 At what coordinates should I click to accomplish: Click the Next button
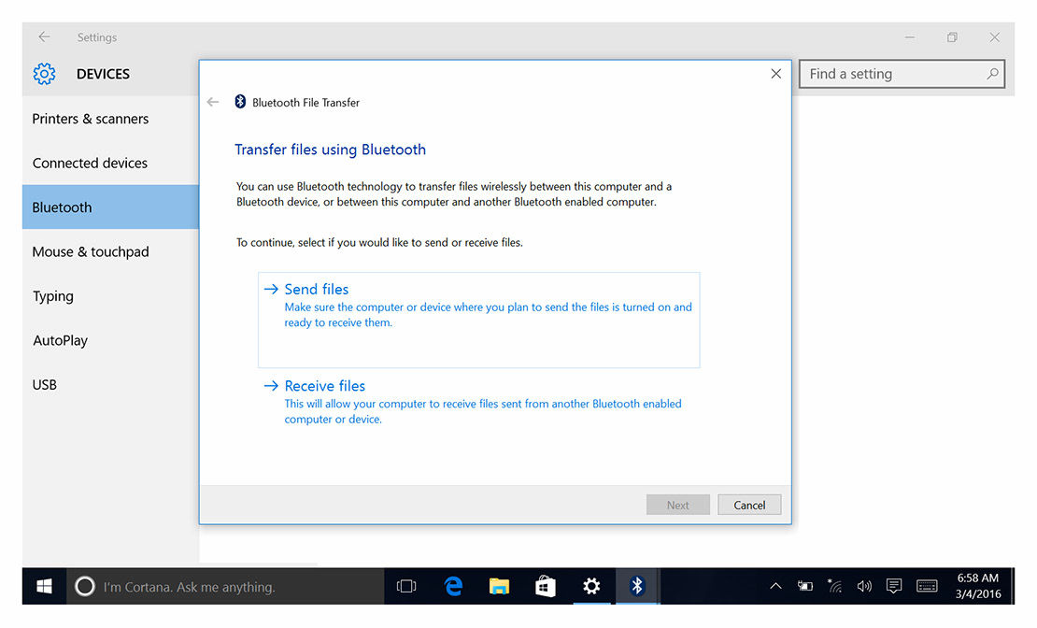(x=678, y=505)
